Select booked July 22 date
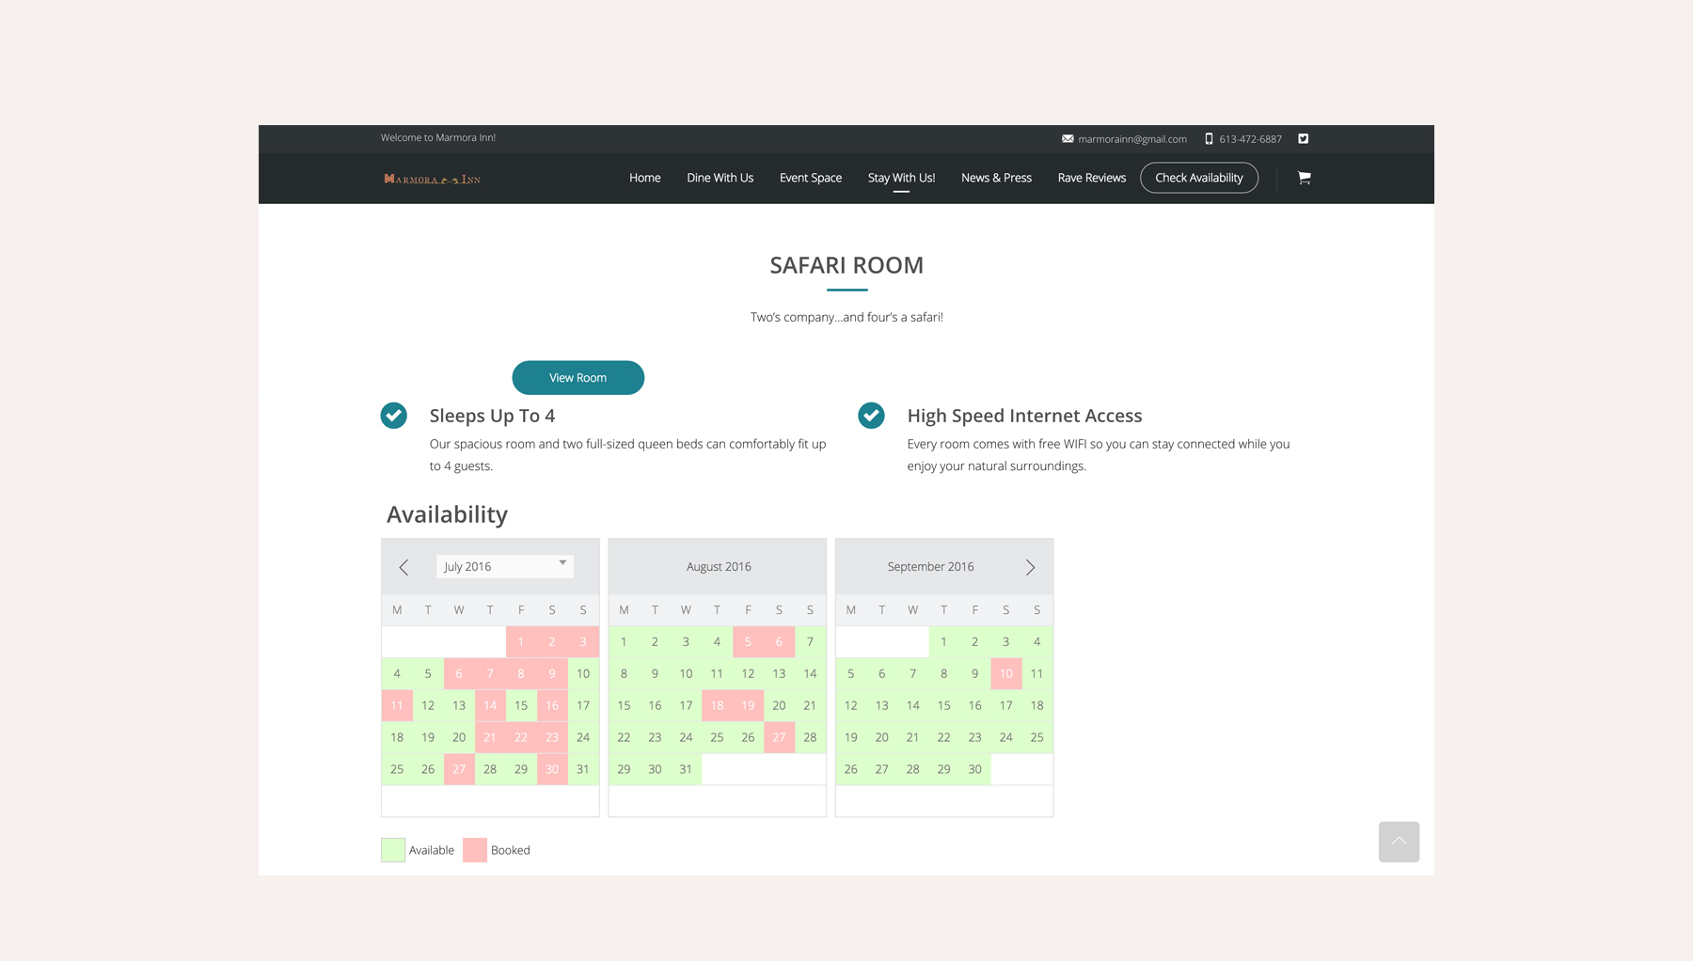 tap(521, 737)
